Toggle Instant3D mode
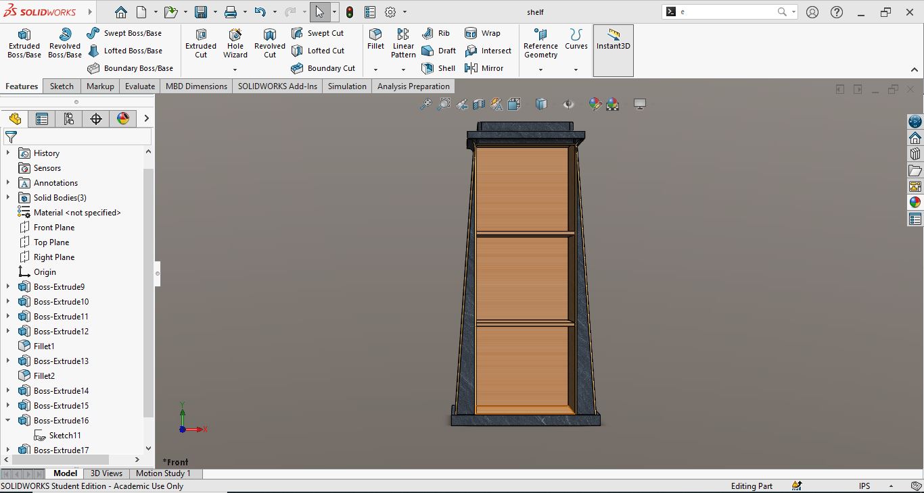Screen dimensions: 924x493 [613, 41]
